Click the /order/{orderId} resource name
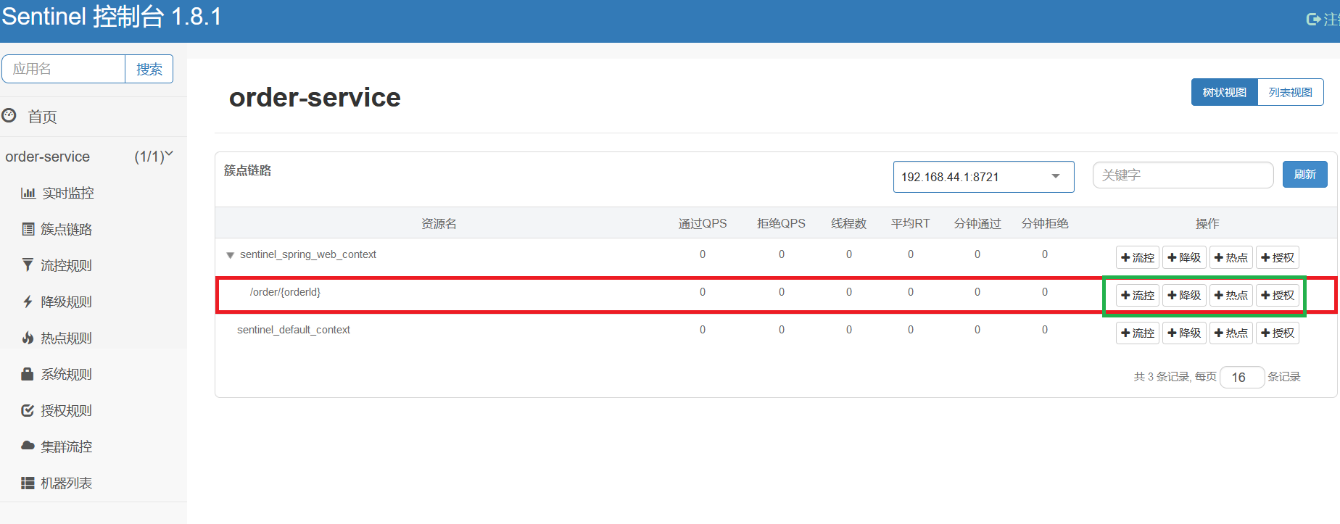1340x524 pixels. pyautogui.click(x=285, y=292)
